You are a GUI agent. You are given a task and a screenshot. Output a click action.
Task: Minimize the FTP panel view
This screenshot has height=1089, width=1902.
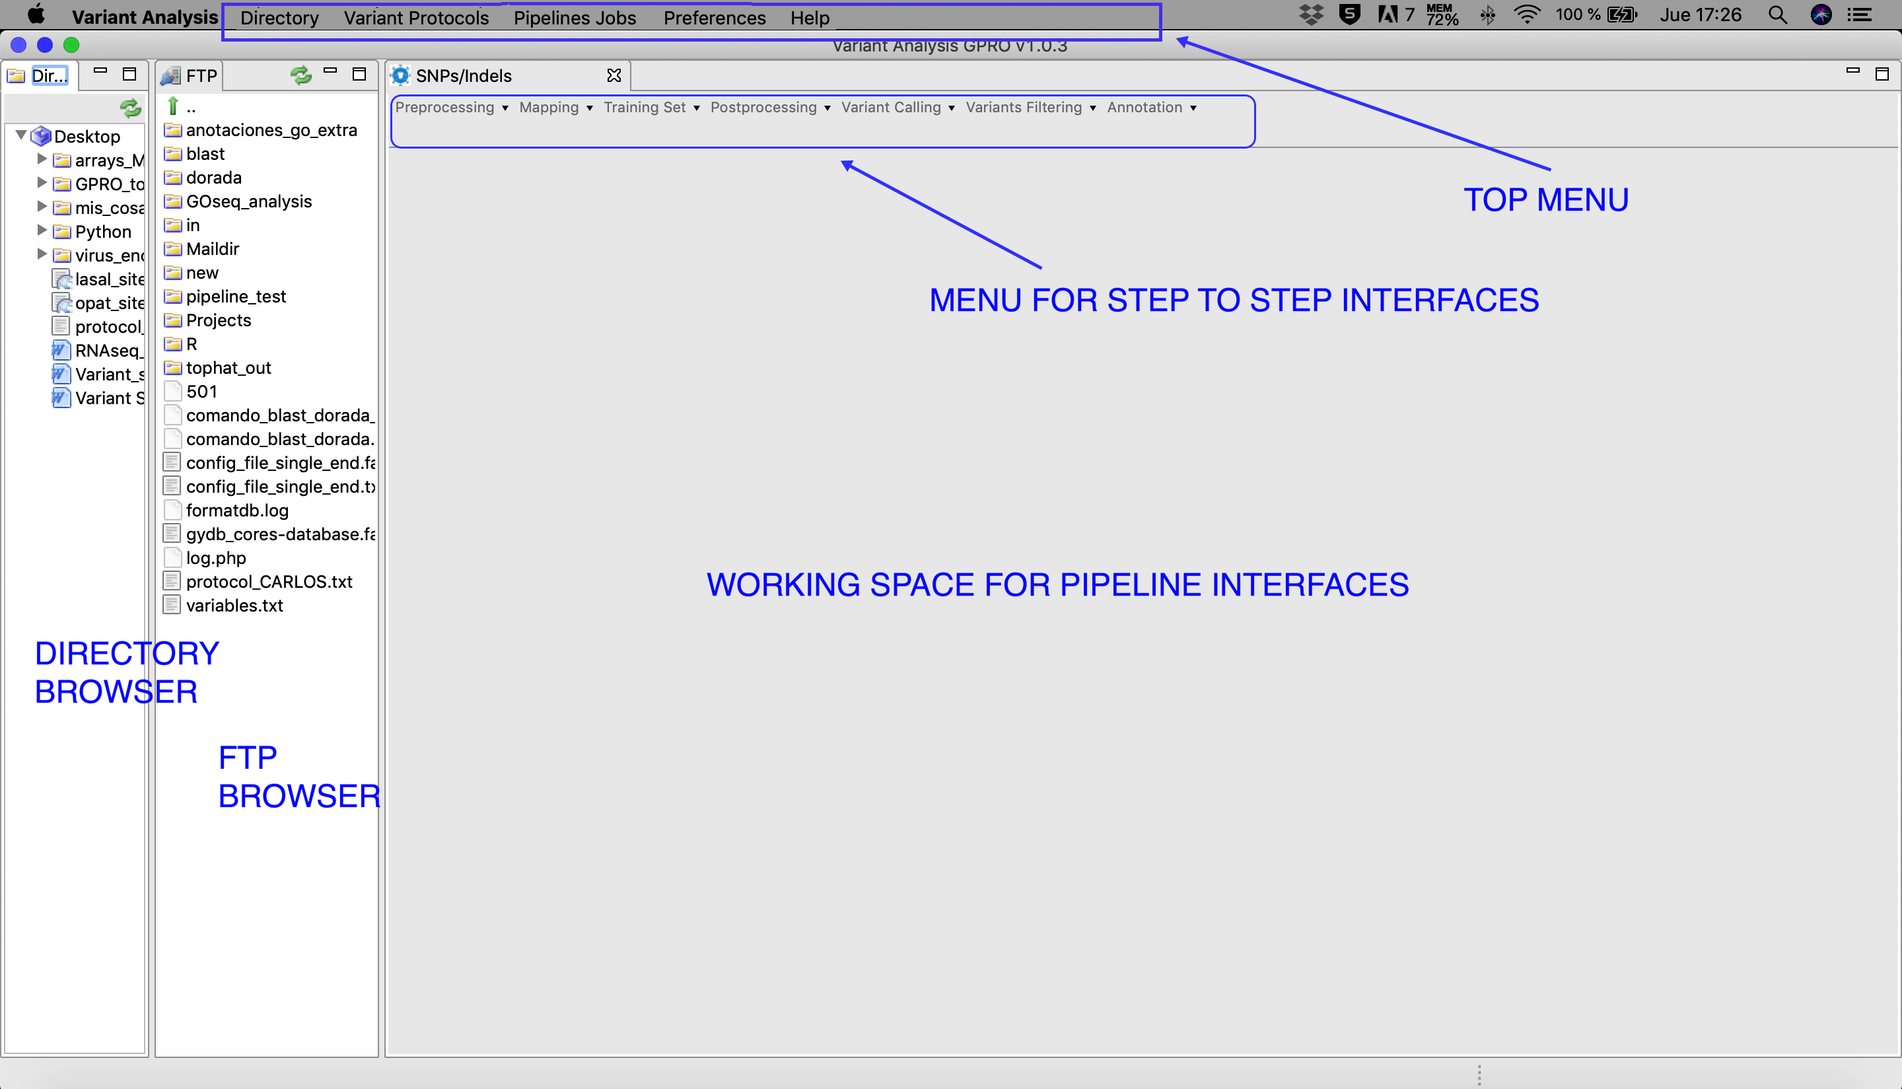pos(330,72)
